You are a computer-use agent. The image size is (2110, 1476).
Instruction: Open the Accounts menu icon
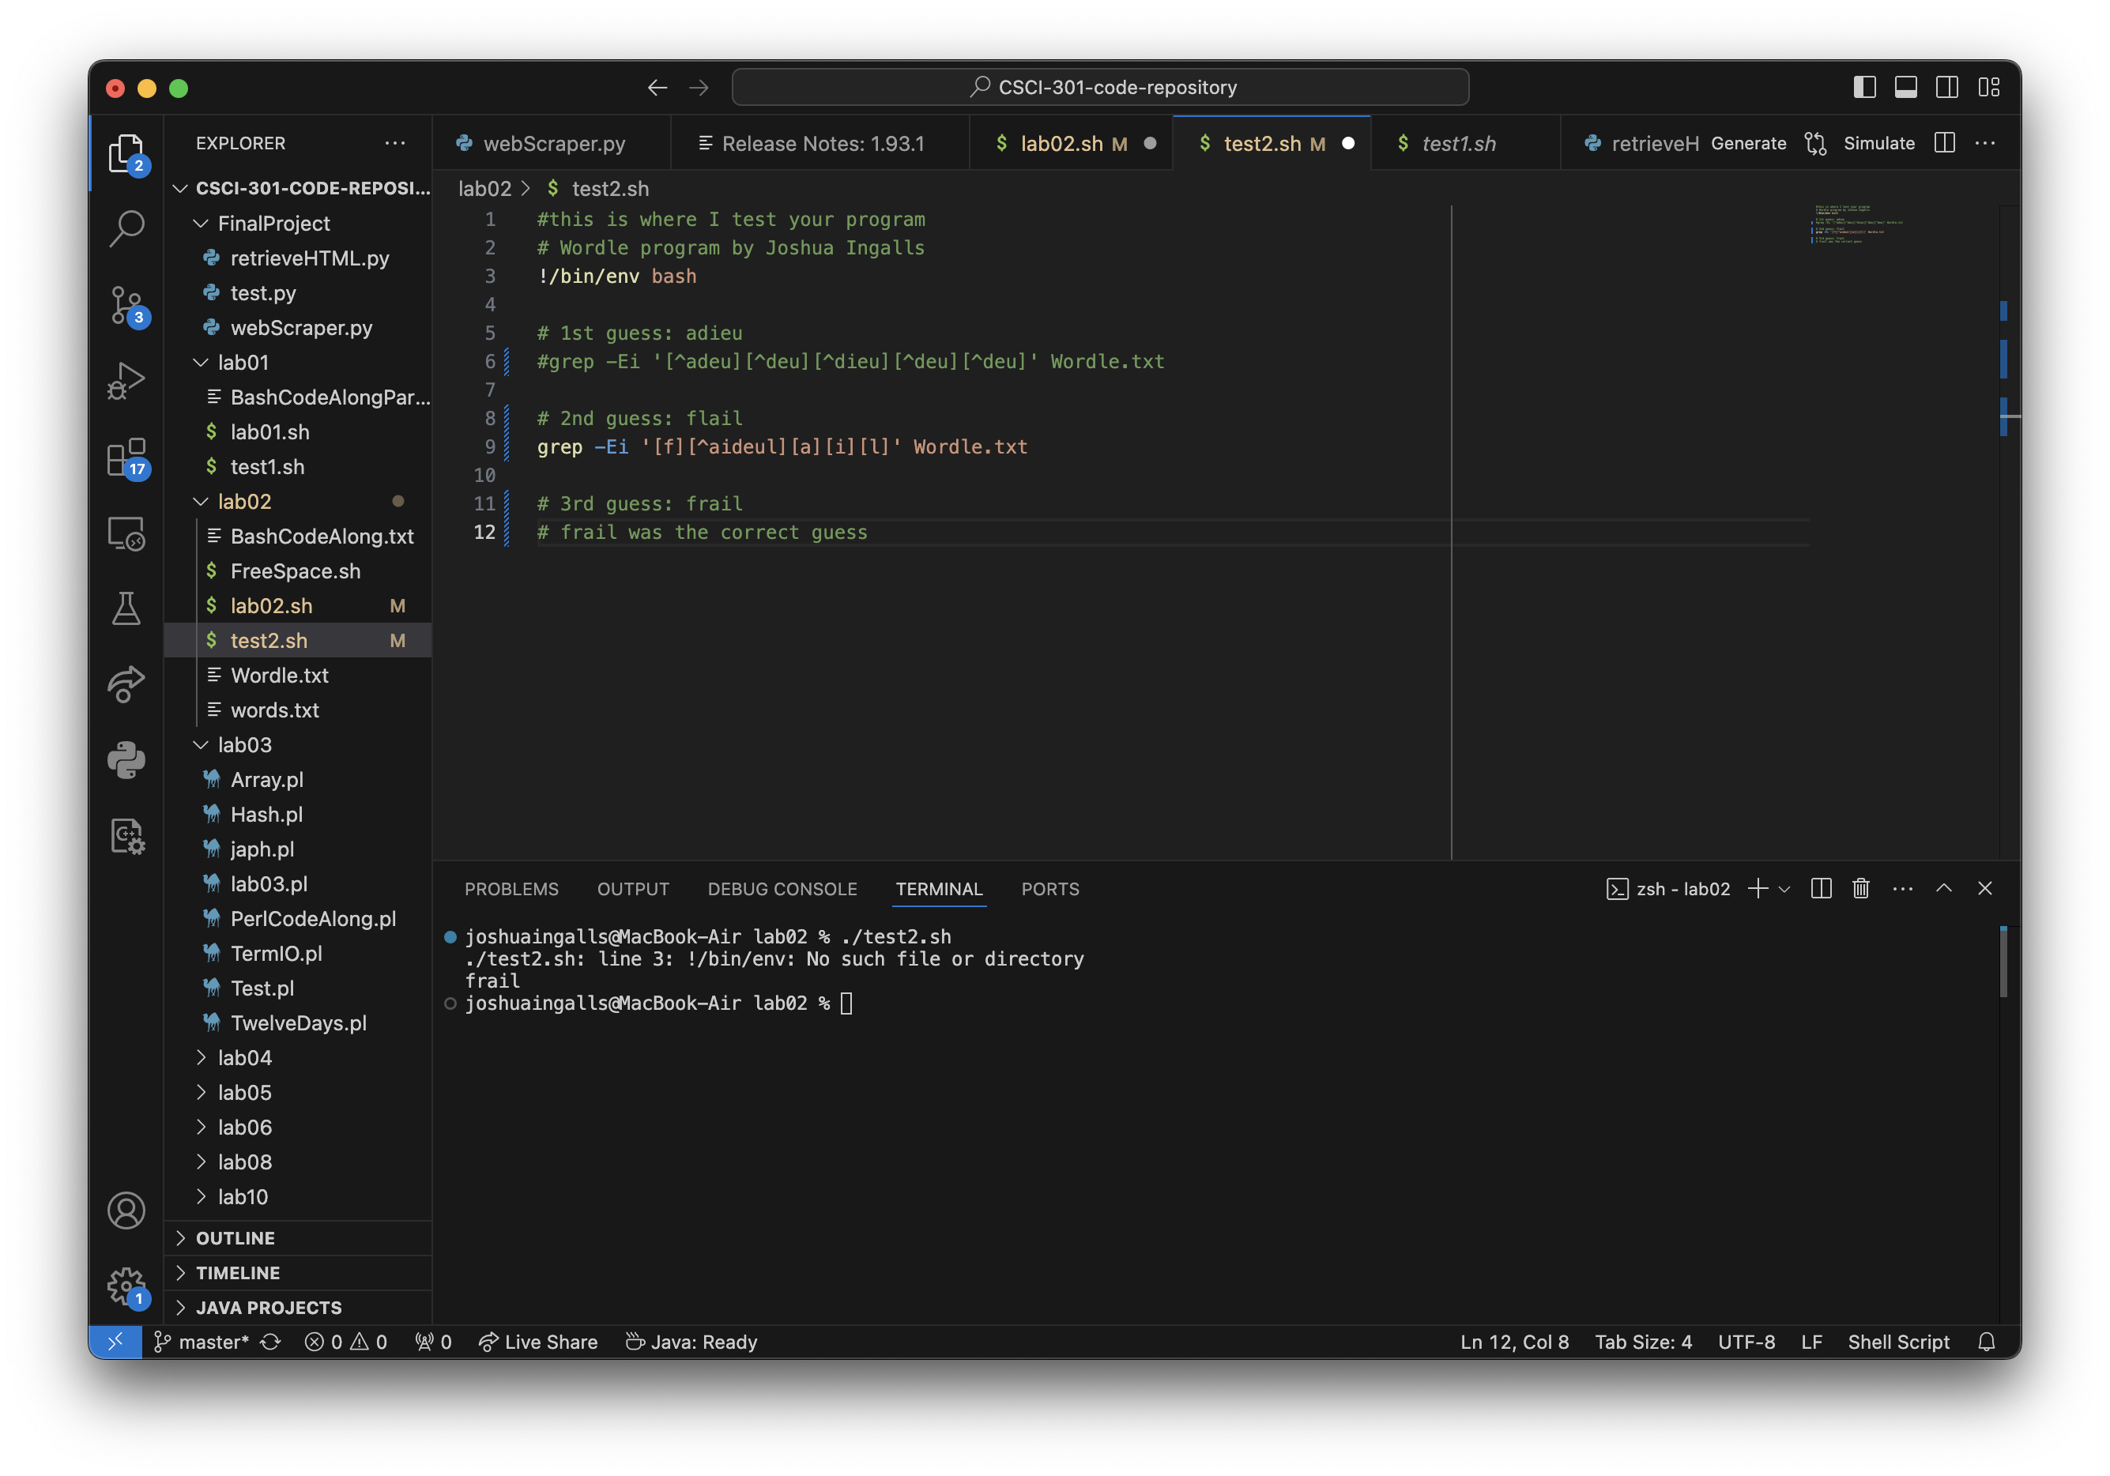[126, 1211]
